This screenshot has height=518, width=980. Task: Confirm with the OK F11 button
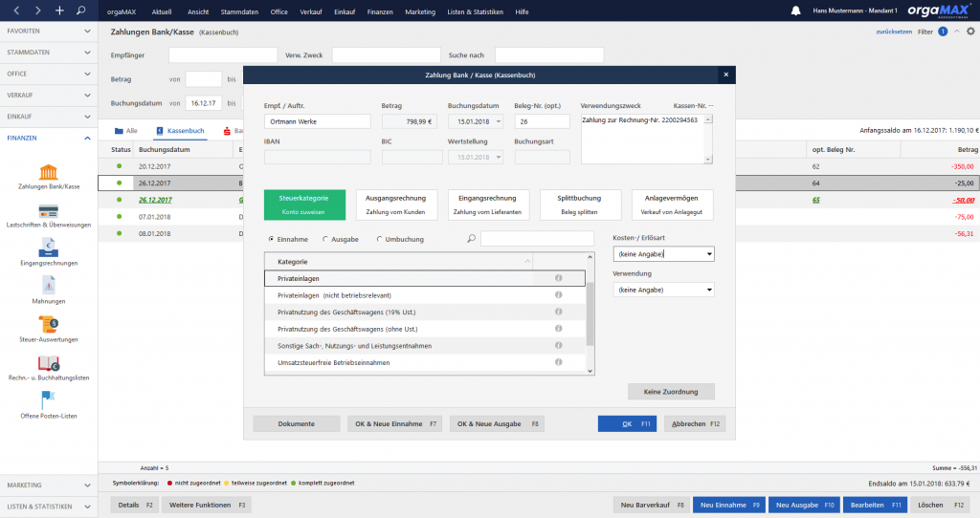pos(627,423)
